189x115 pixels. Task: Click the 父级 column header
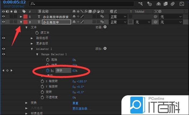(x=158, y=12)
